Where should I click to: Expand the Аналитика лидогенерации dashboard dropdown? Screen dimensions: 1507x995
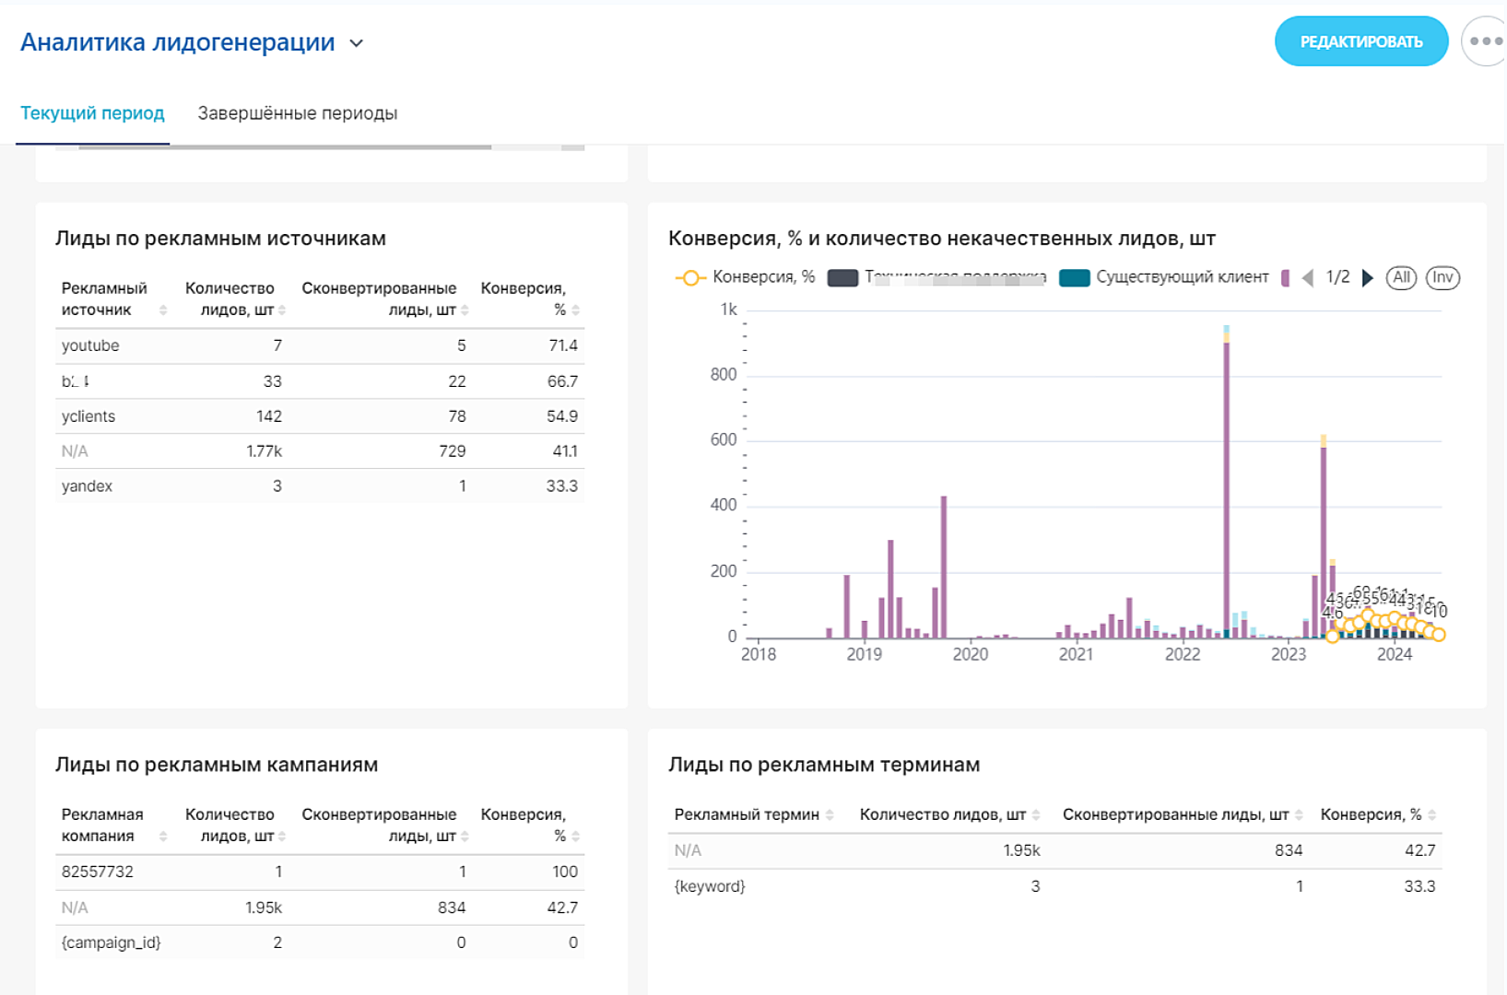click(x=357, y=43)
